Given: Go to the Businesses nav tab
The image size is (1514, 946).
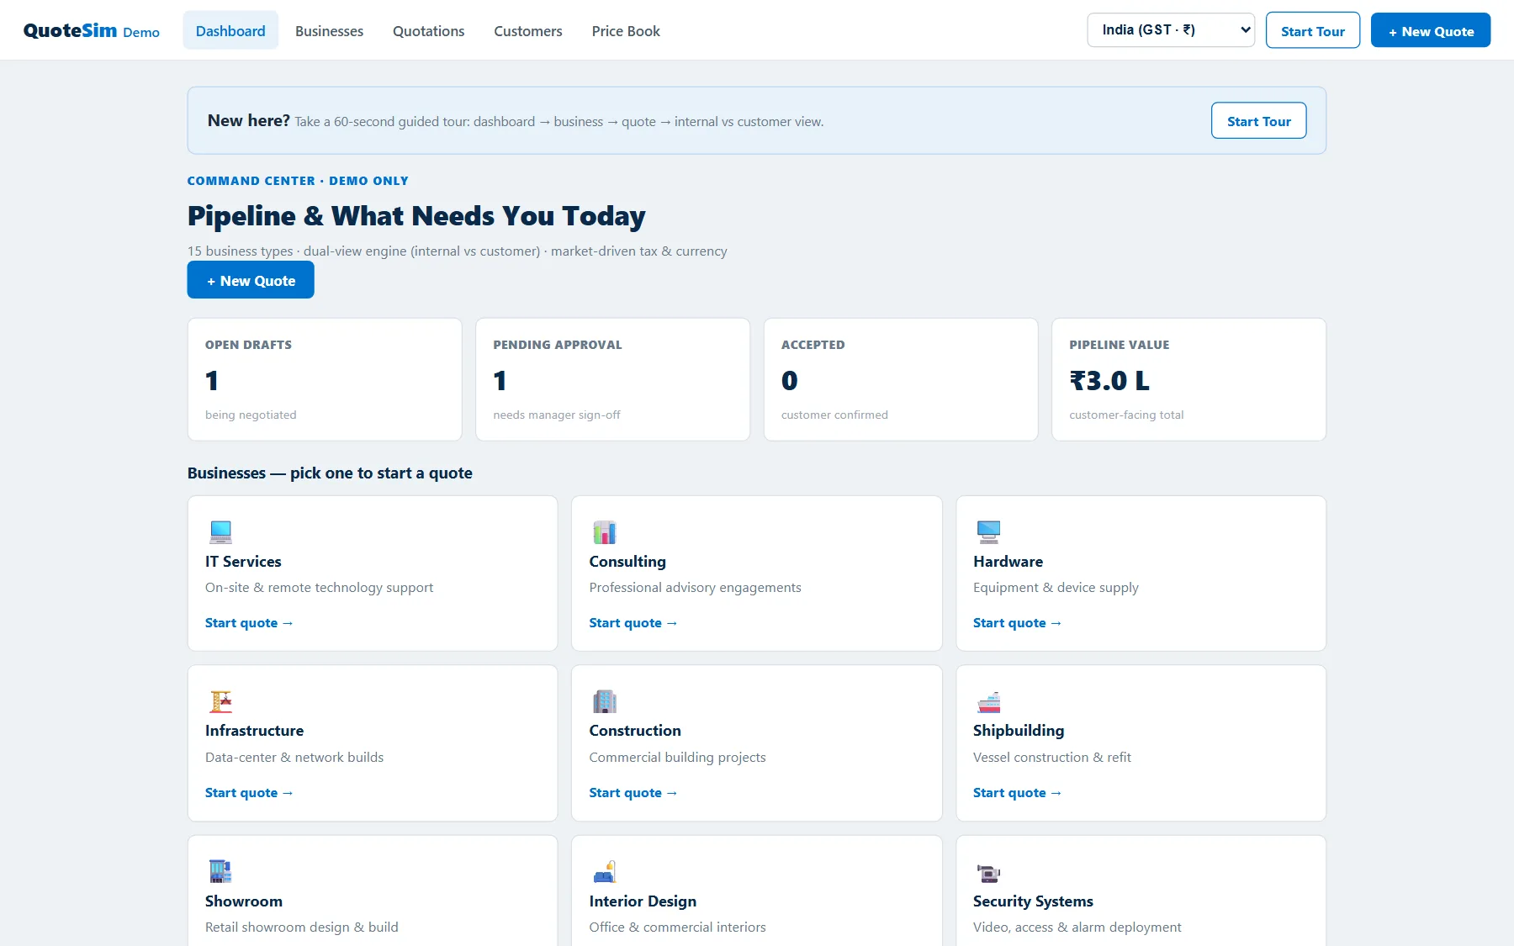Looking at the screenshot, I should (x=329, y=30).
